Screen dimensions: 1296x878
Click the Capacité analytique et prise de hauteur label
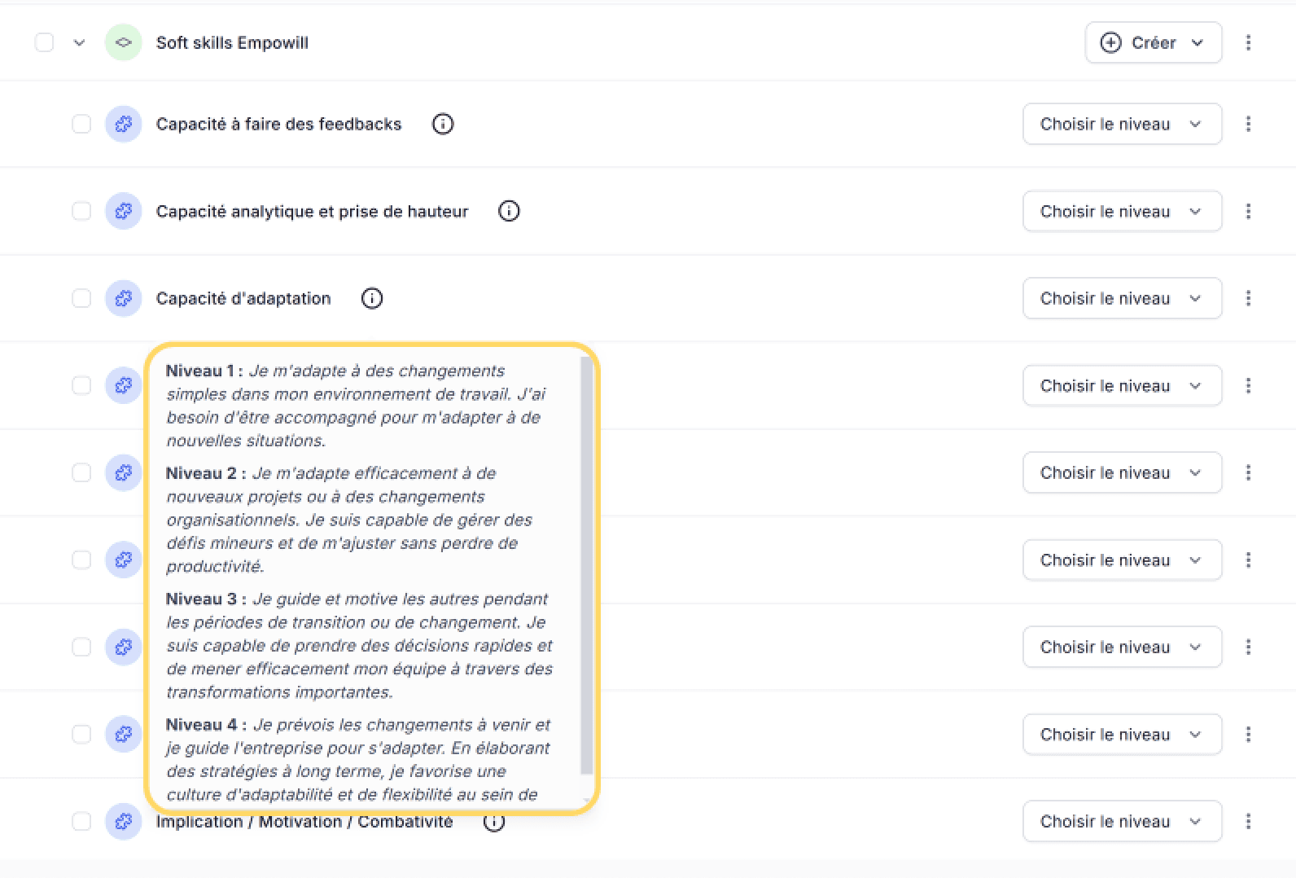tap(313, 211)
